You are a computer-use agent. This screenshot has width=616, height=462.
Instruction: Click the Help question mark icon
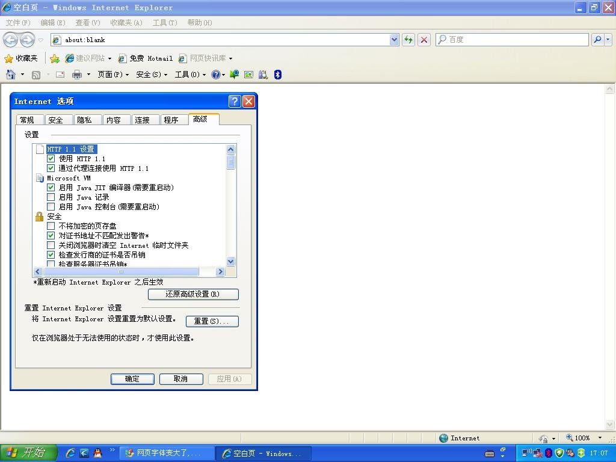(215, 75)
